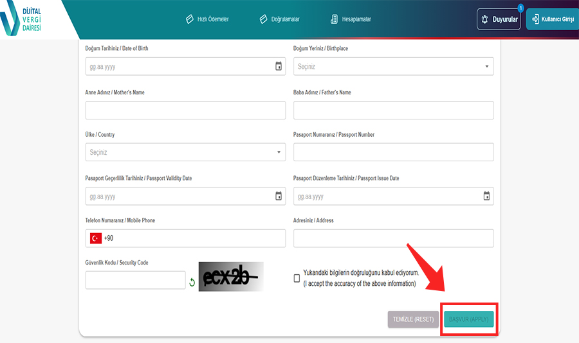Refresh the security code captcha

click(x=192, y=281)
